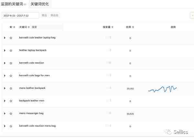Expand row mens messenger bag
The width and height of the screenshot is (194, 140).
coord(5,113)
